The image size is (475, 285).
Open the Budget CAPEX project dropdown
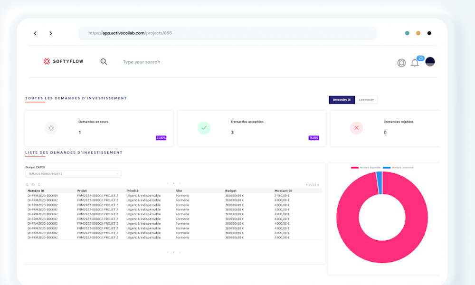tap(73, 174)
